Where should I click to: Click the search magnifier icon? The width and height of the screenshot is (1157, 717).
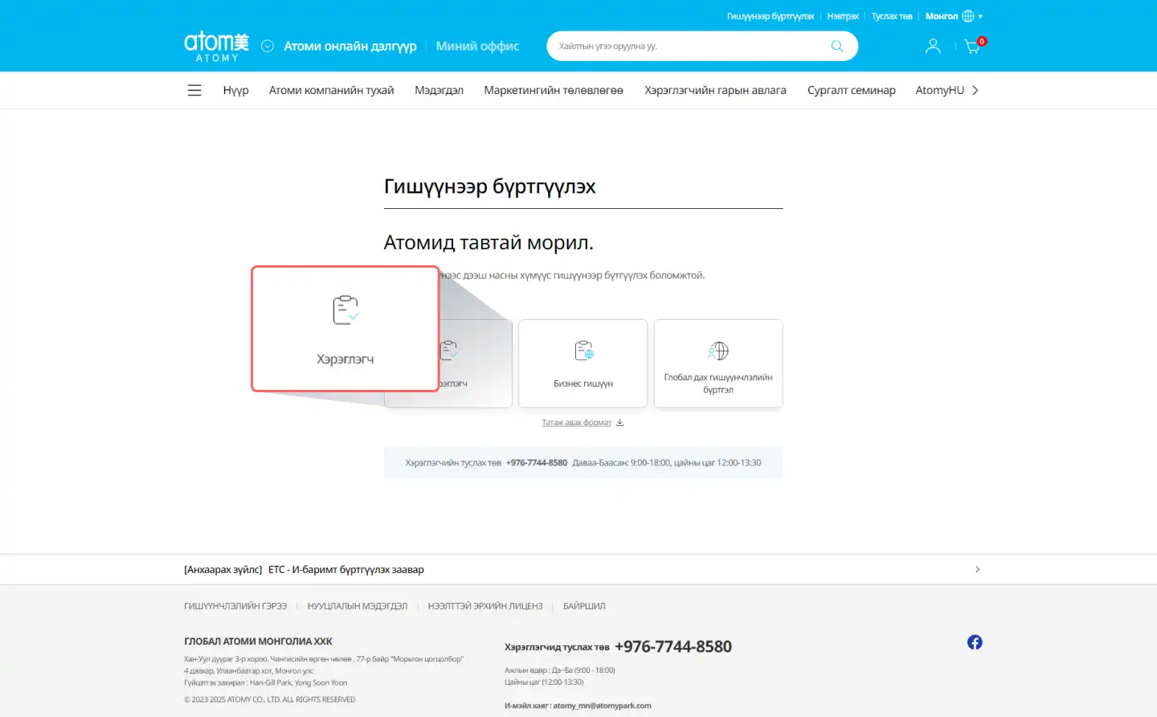coord(836,47)
